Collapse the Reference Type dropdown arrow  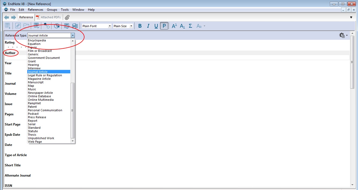(72, 35)
